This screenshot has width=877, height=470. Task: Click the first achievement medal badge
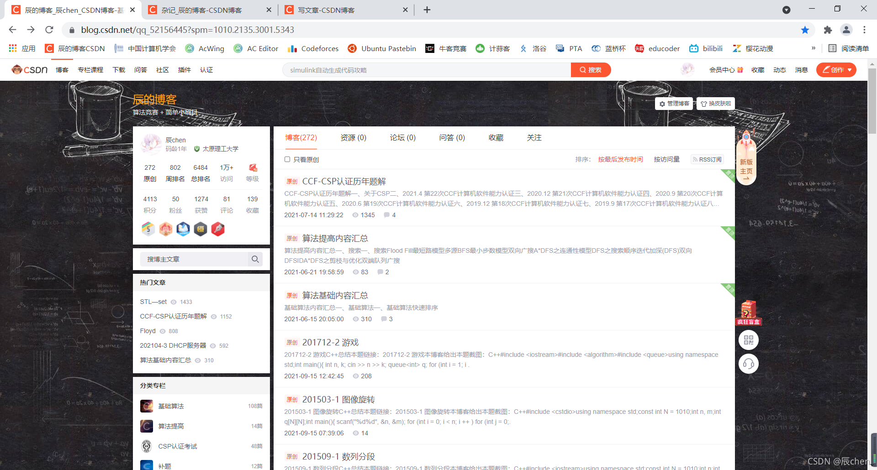[x=148, y=229]
